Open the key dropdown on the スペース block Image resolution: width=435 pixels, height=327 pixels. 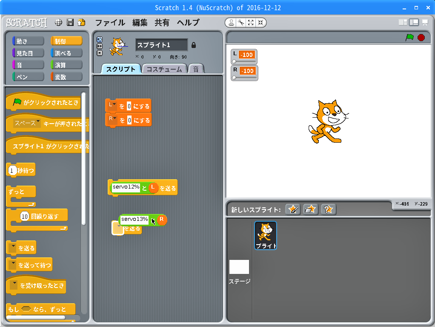click(27, 123)
